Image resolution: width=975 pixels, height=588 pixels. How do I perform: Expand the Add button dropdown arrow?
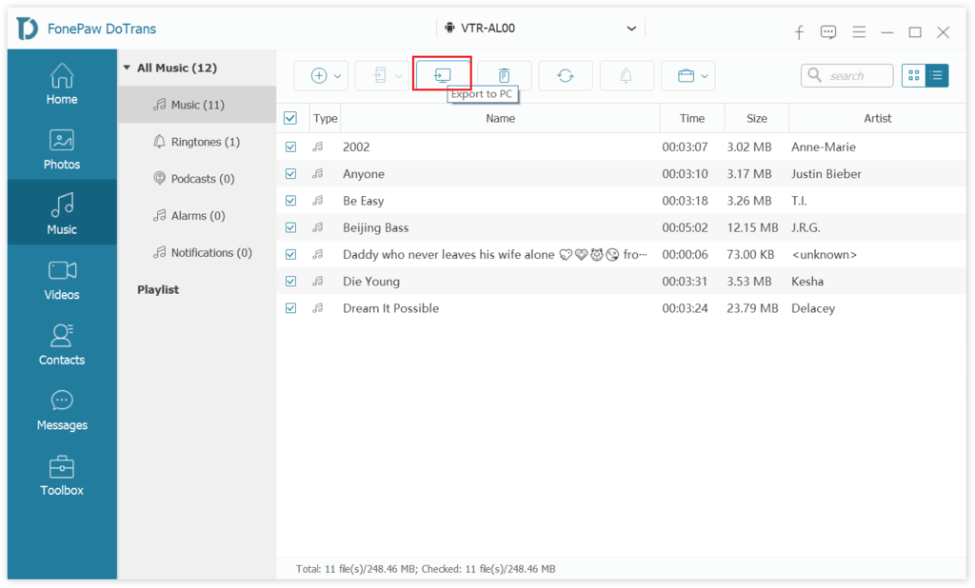[338, 76]
